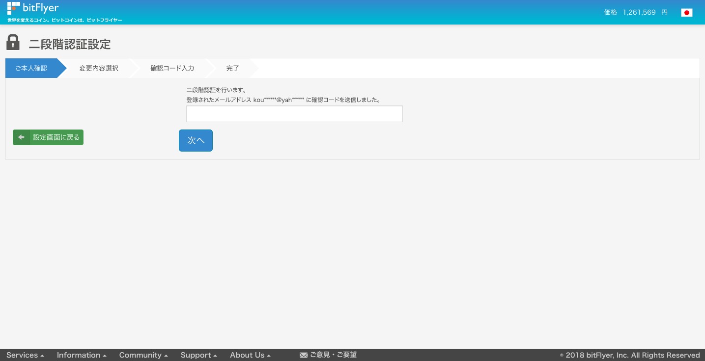Click the masked email kou******@yah****** text
The width and height of the screenshot is (705, 361).
tap(279, 100)
